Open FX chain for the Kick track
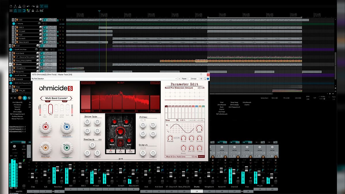The height and width of the screenshot is (194, 345). click(x=41, y=46)
